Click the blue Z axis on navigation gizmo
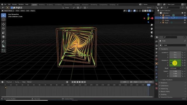This screenshot has height=105, width=187. coord(148,14)
